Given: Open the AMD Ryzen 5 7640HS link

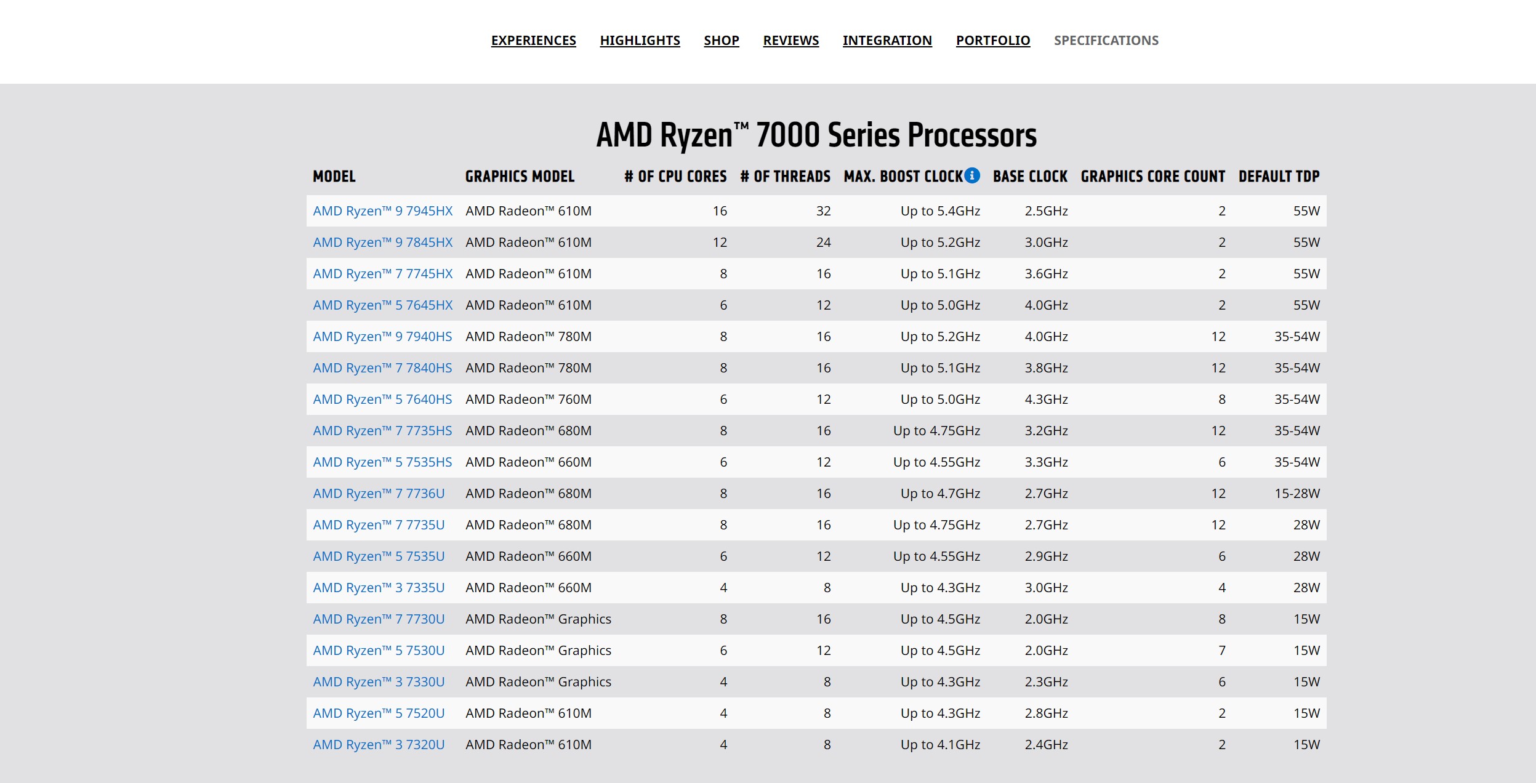Looking at the screenshot, I should tap(382, 400).
